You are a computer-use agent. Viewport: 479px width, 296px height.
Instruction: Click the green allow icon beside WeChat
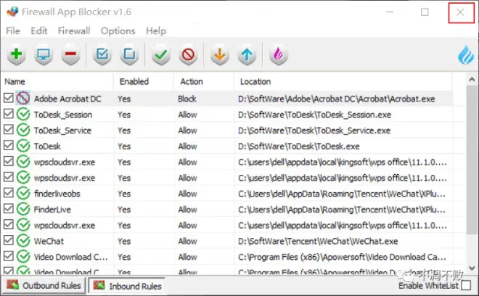(x=23, y=241)
